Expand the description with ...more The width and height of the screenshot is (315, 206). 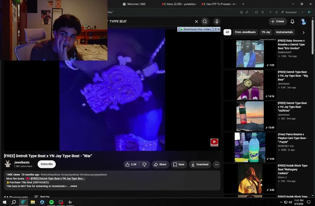(73, 186)
